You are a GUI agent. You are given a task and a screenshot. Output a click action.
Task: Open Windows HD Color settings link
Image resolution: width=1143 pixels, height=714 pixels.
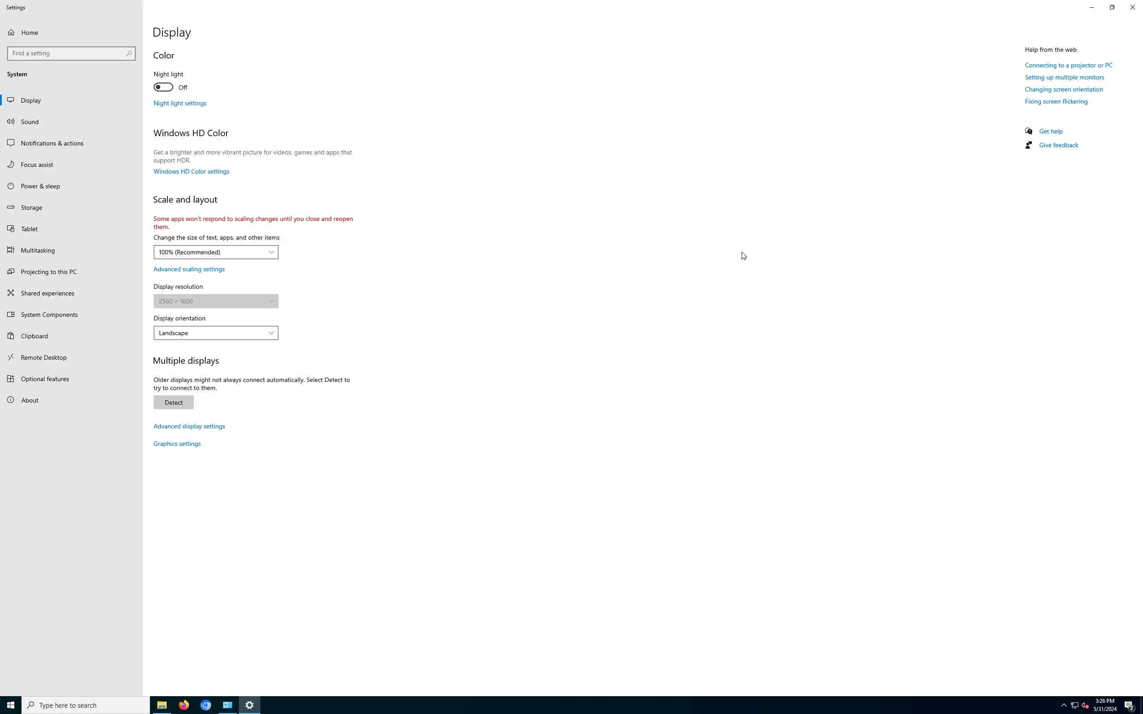tap(191, 171)
